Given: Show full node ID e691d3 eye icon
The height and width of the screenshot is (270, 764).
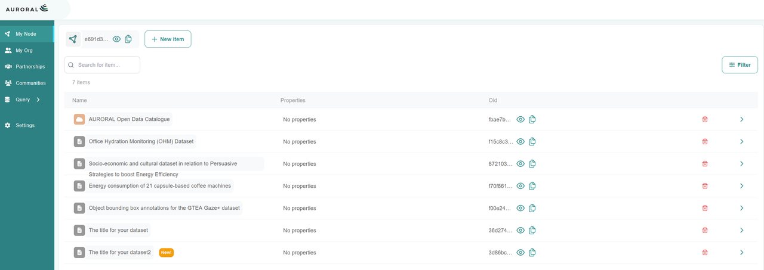Looking at the screenshot, I should click(x=117, y=39).
